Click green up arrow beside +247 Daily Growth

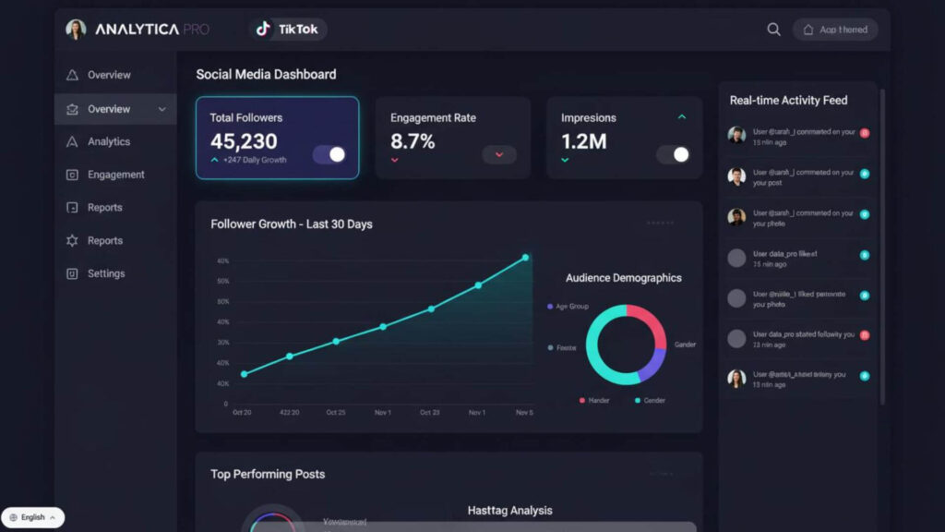point(214,160)
